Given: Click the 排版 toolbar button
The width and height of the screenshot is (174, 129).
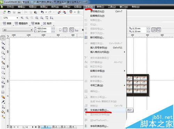Looking at the screenshot, I should 7,24.
